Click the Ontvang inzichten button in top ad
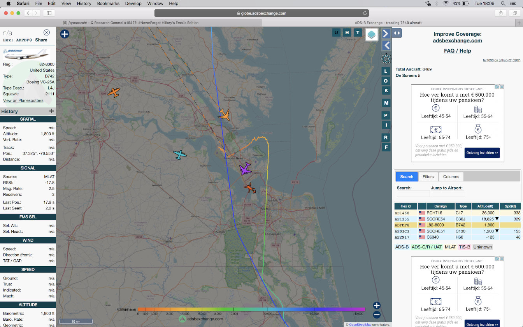The height and width of the screenshot is (327, 523). point(482,153)
